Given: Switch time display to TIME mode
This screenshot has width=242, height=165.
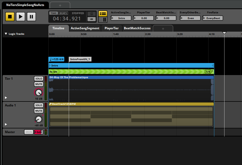Looking at the screenshot, I should (54, 13).
